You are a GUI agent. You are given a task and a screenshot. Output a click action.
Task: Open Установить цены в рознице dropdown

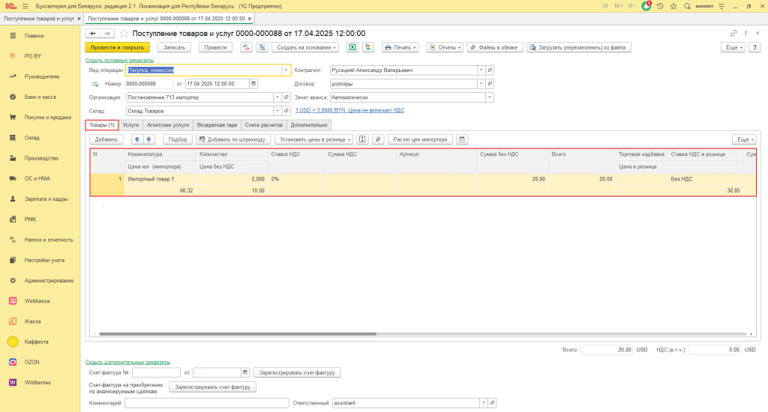[x=313, y=139]
